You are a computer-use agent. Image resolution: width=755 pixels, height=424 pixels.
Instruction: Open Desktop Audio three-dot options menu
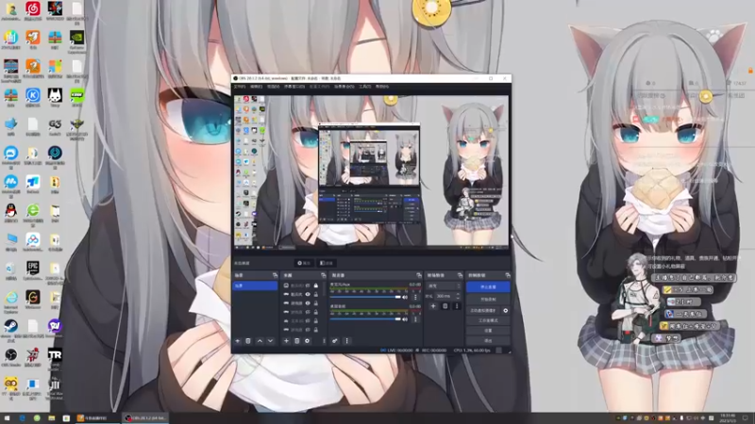coord(415,319)
